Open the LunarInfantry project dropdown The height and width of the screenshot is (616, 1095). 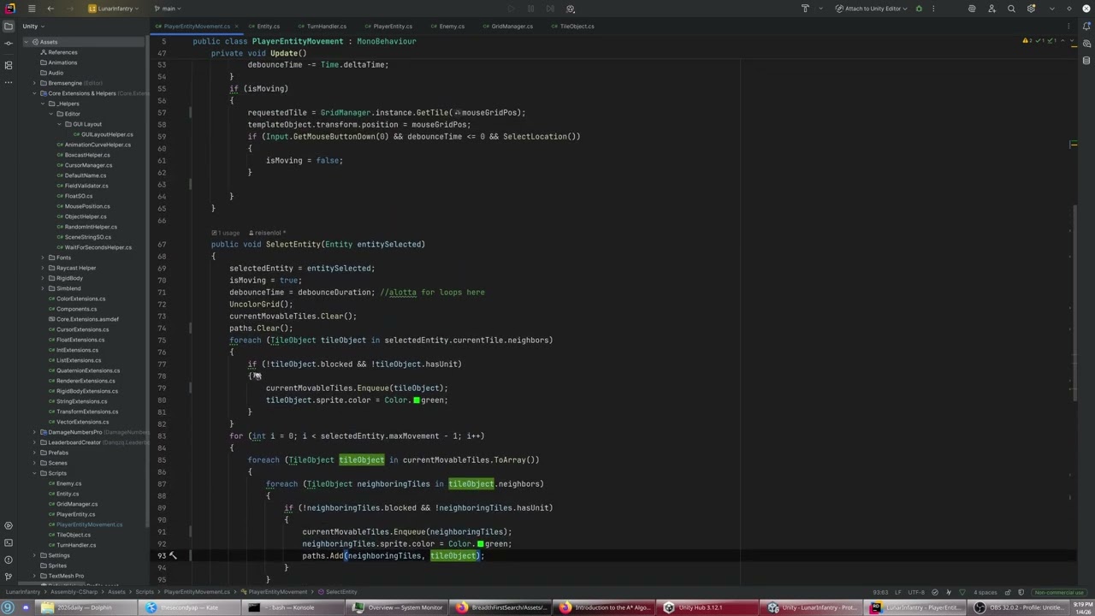point(114,9)
